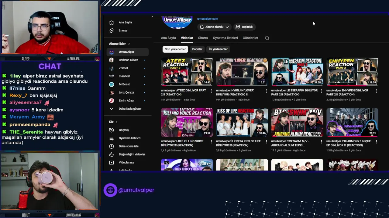Click globe icon beside @umutvalper overlay

tap(110, 190)
